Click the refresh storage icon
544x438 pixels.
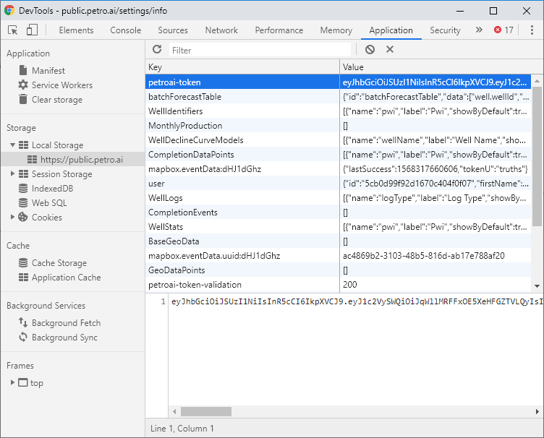coord(157,50)
